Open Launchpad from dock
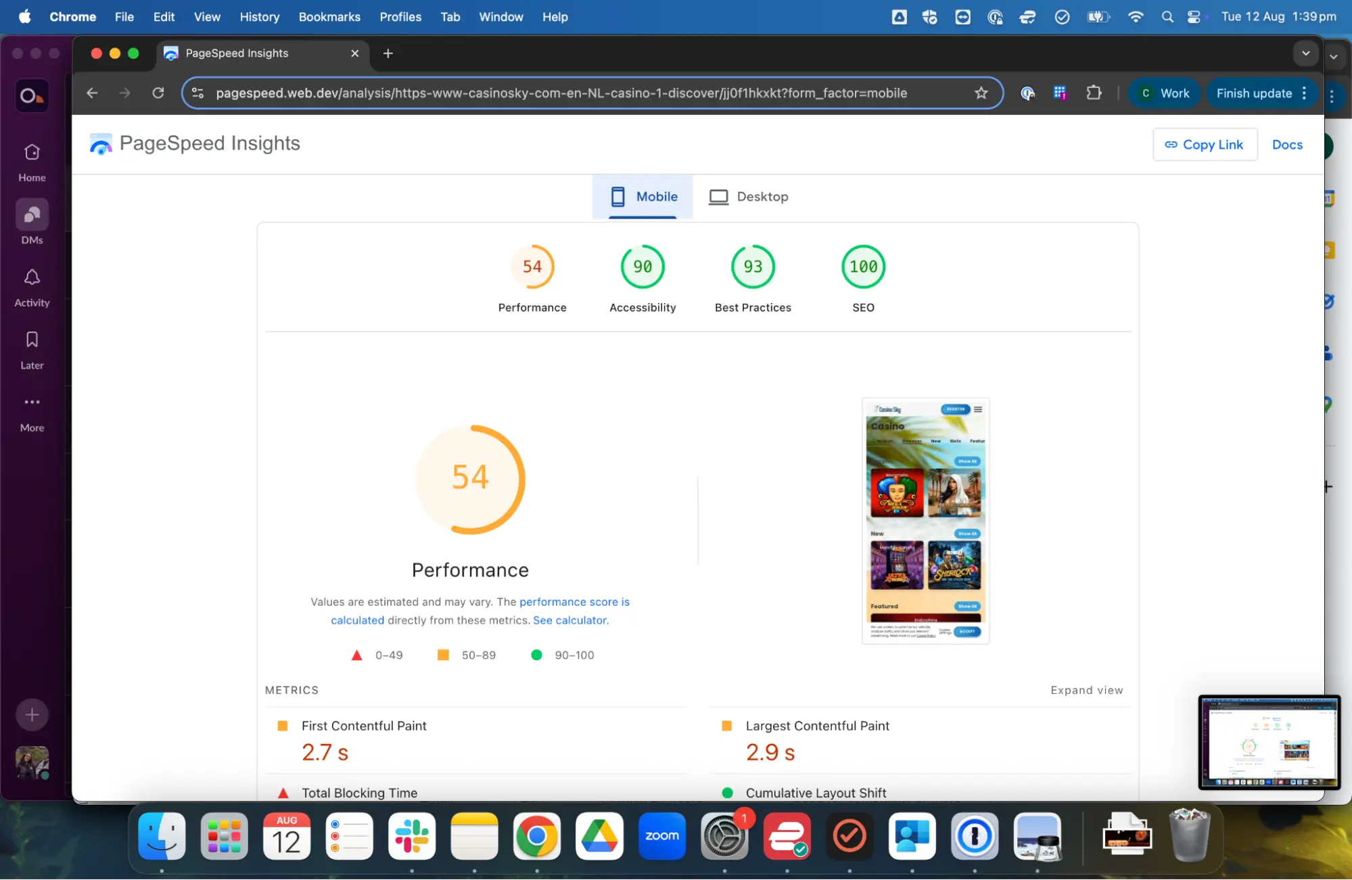 [225, 837]
